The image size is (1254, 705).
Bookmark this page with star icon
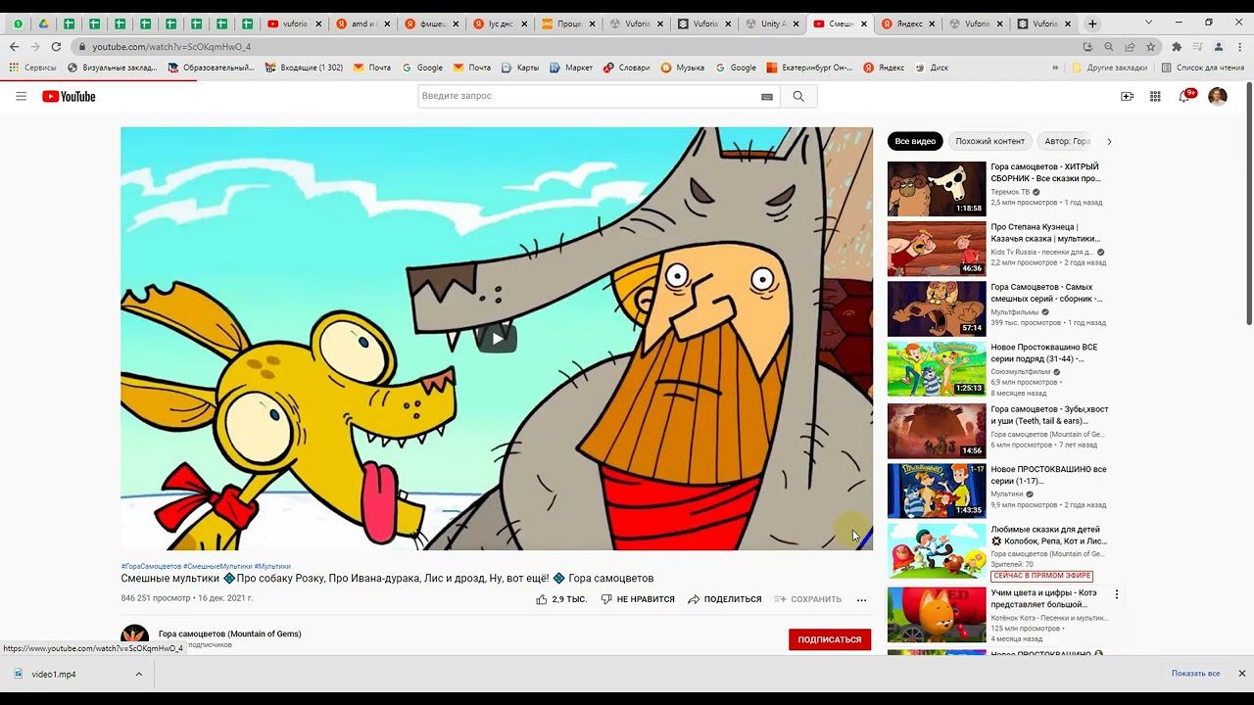pyautogui.click(x=1151, y=46)
